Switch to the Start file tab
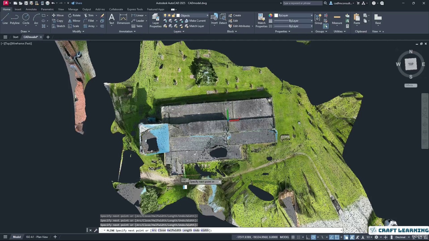429x241 pixels. (x=15, y=37)
